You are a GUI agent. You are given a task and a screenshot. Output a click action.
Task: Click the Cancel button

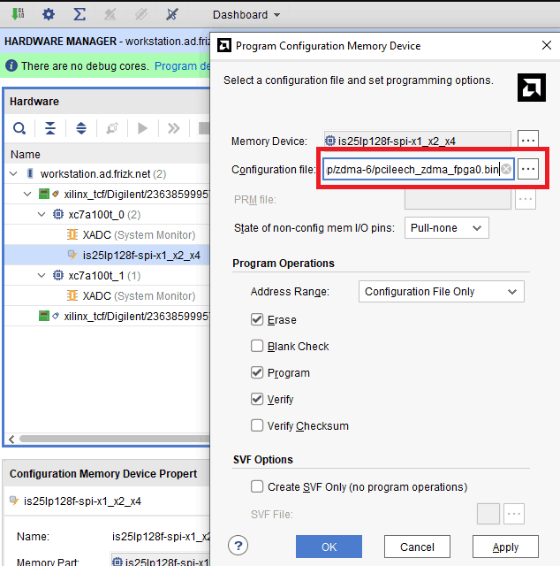(x=417, y=547)
